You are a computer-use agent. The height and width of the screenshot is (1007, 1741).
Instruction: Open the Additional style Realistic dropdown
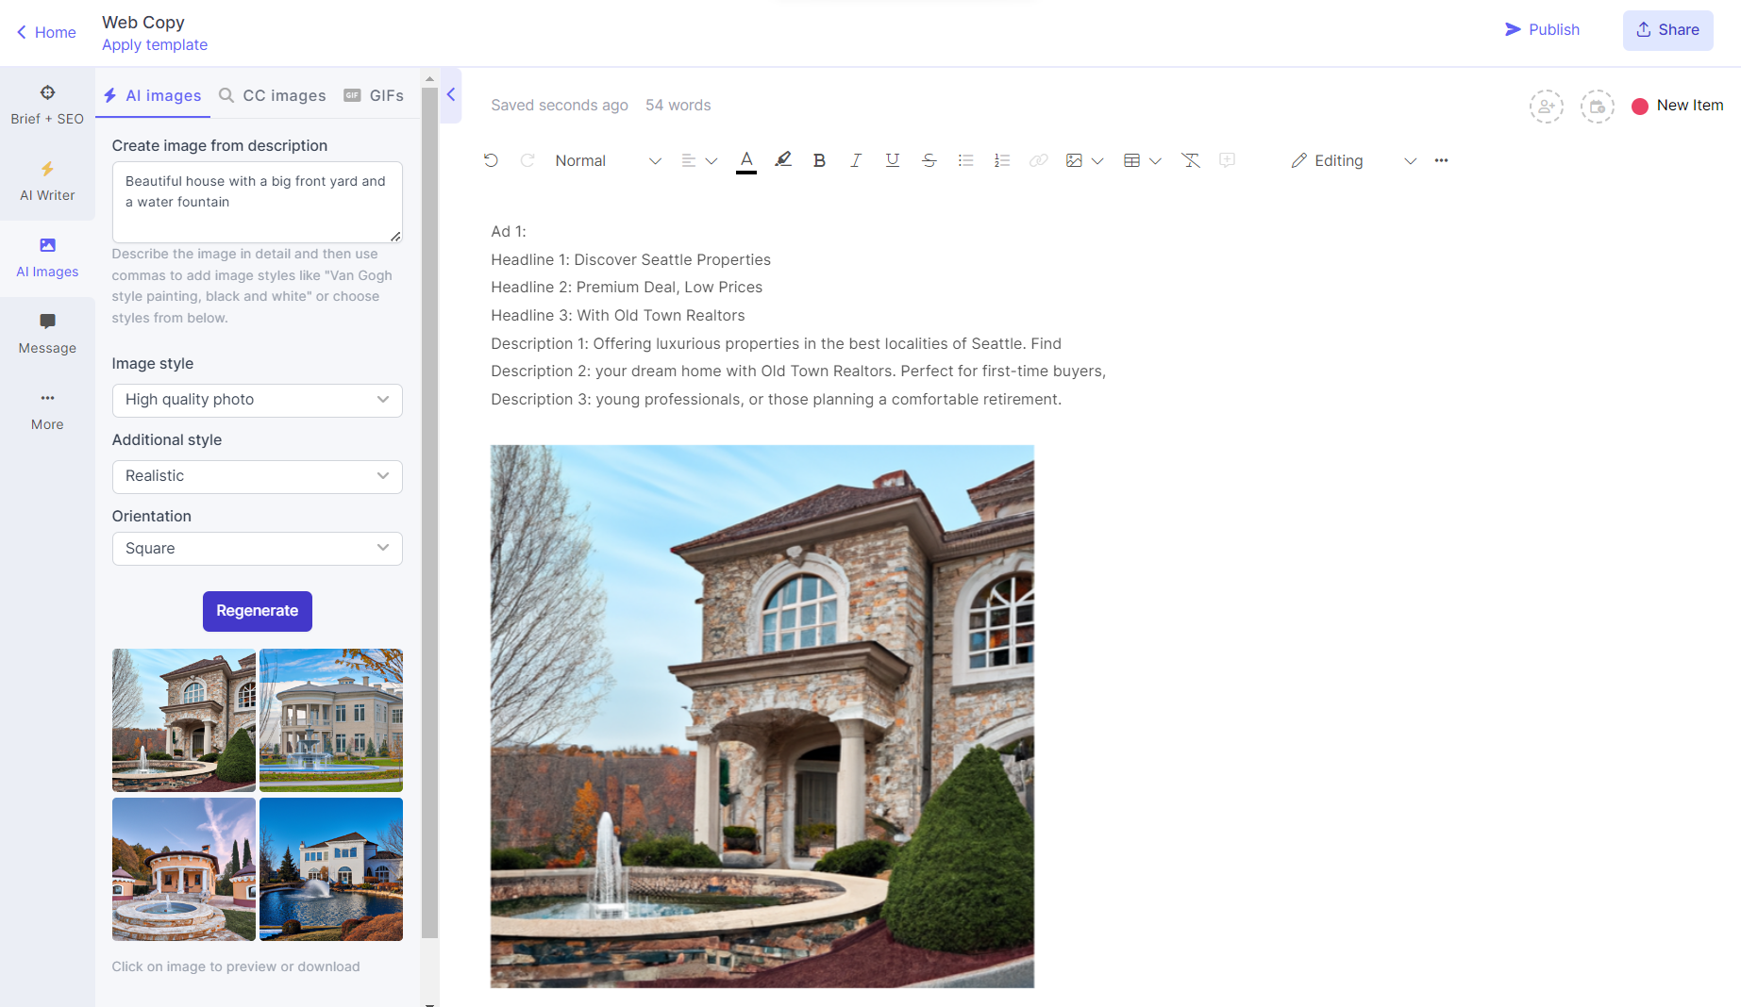258,476
